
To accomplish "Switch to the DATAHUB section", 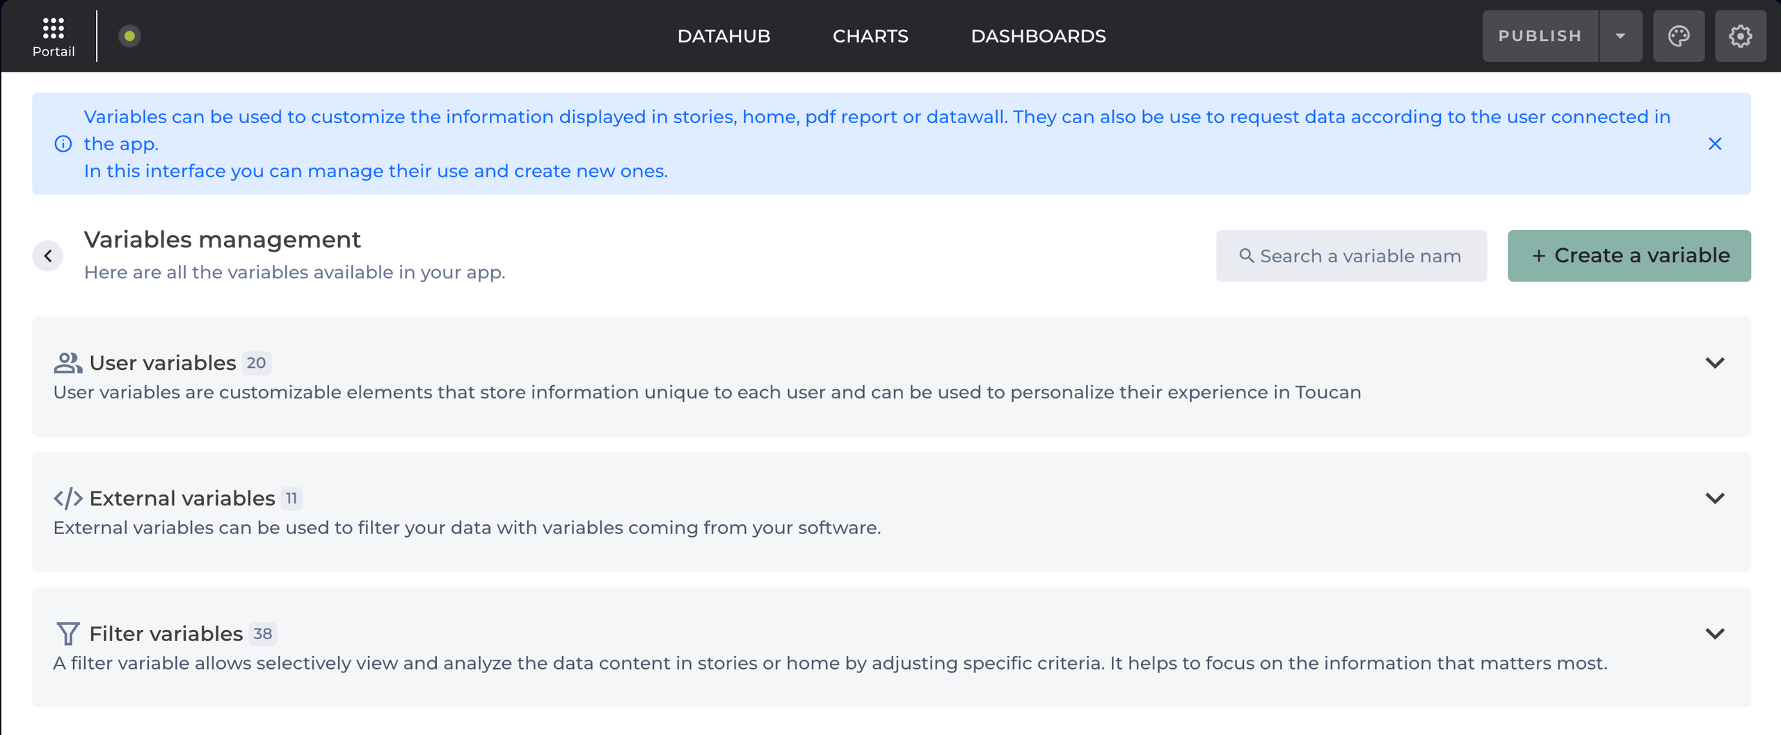I will [724, 36].
